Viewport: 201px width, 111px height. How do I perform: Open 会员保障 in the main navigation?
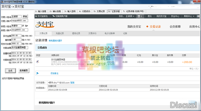(x=175, y=26)
